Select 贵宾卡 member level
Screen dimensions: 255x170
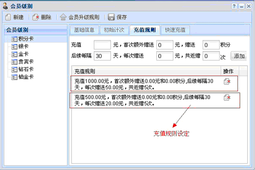pos(26,62)
